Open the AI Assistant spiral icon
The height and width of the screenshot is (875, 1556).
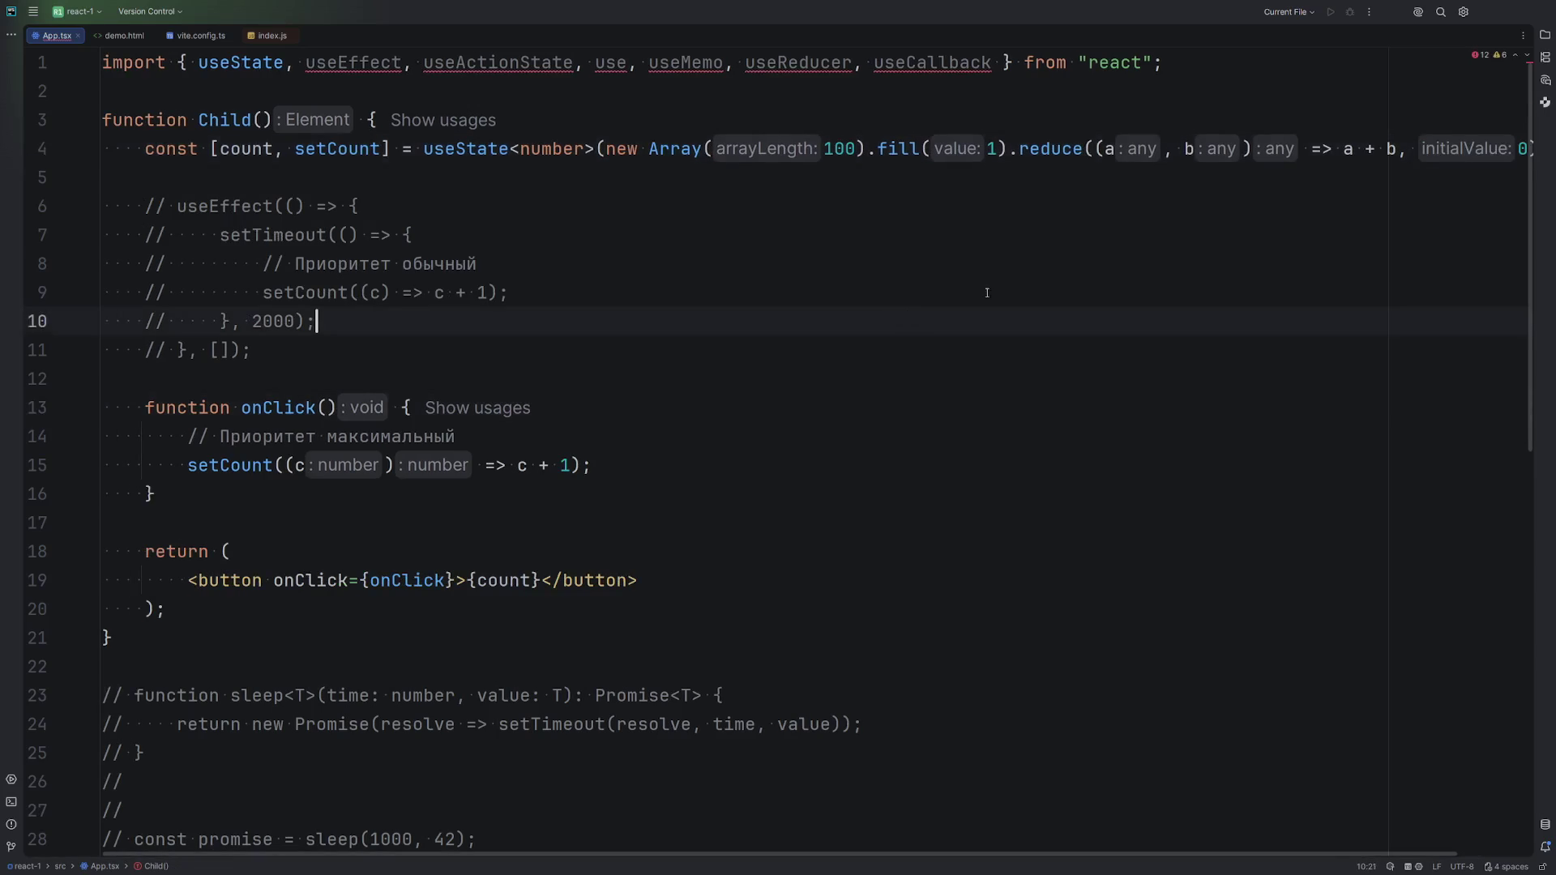1418,12
